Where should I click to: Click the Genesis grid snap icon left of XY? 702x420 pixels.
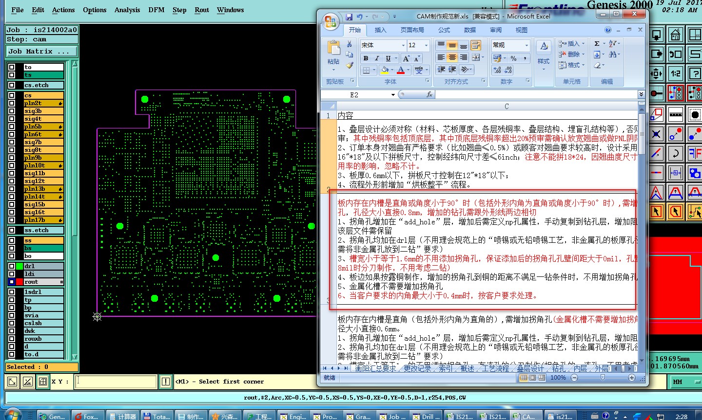click(43, 382)
